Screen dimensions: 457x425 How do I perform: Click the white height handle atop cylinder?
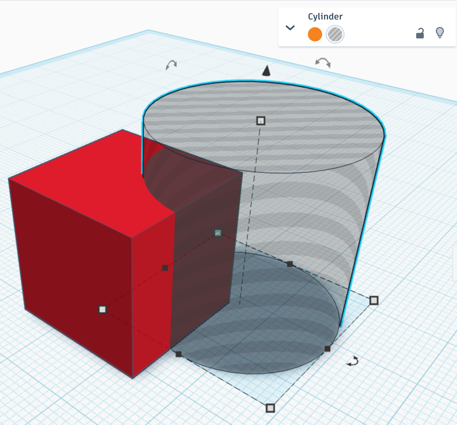pyautogui.click(x=261, y=121)
